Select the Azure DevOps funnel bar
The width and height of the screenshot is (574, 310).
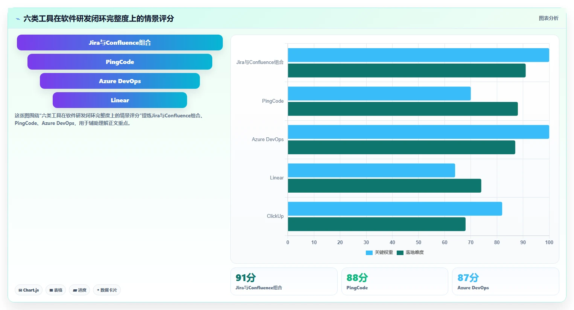pyautogui.click(x=120, y=81)
